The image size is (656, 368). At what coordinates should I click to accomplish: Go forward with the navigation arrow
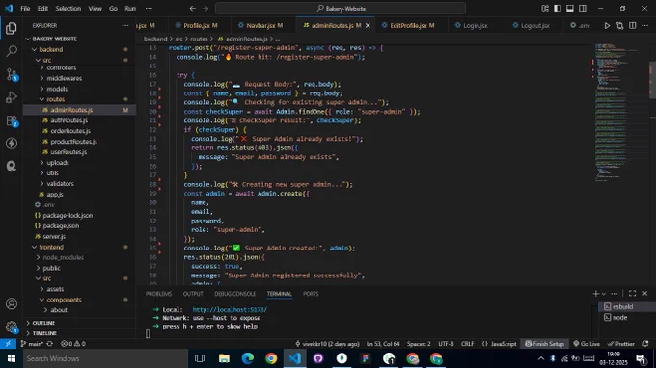(x=205, y=9)
